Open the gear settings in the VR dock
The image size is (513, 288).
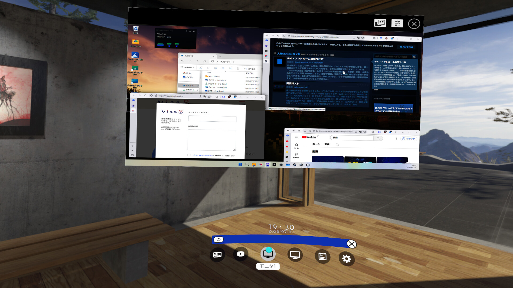tap(347, 259)
